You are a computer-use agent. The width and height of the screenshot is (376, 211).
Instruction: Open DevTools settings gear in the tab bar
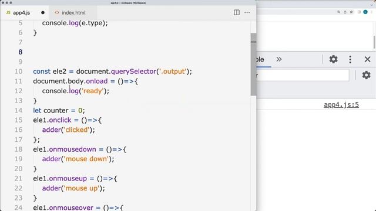333,59
